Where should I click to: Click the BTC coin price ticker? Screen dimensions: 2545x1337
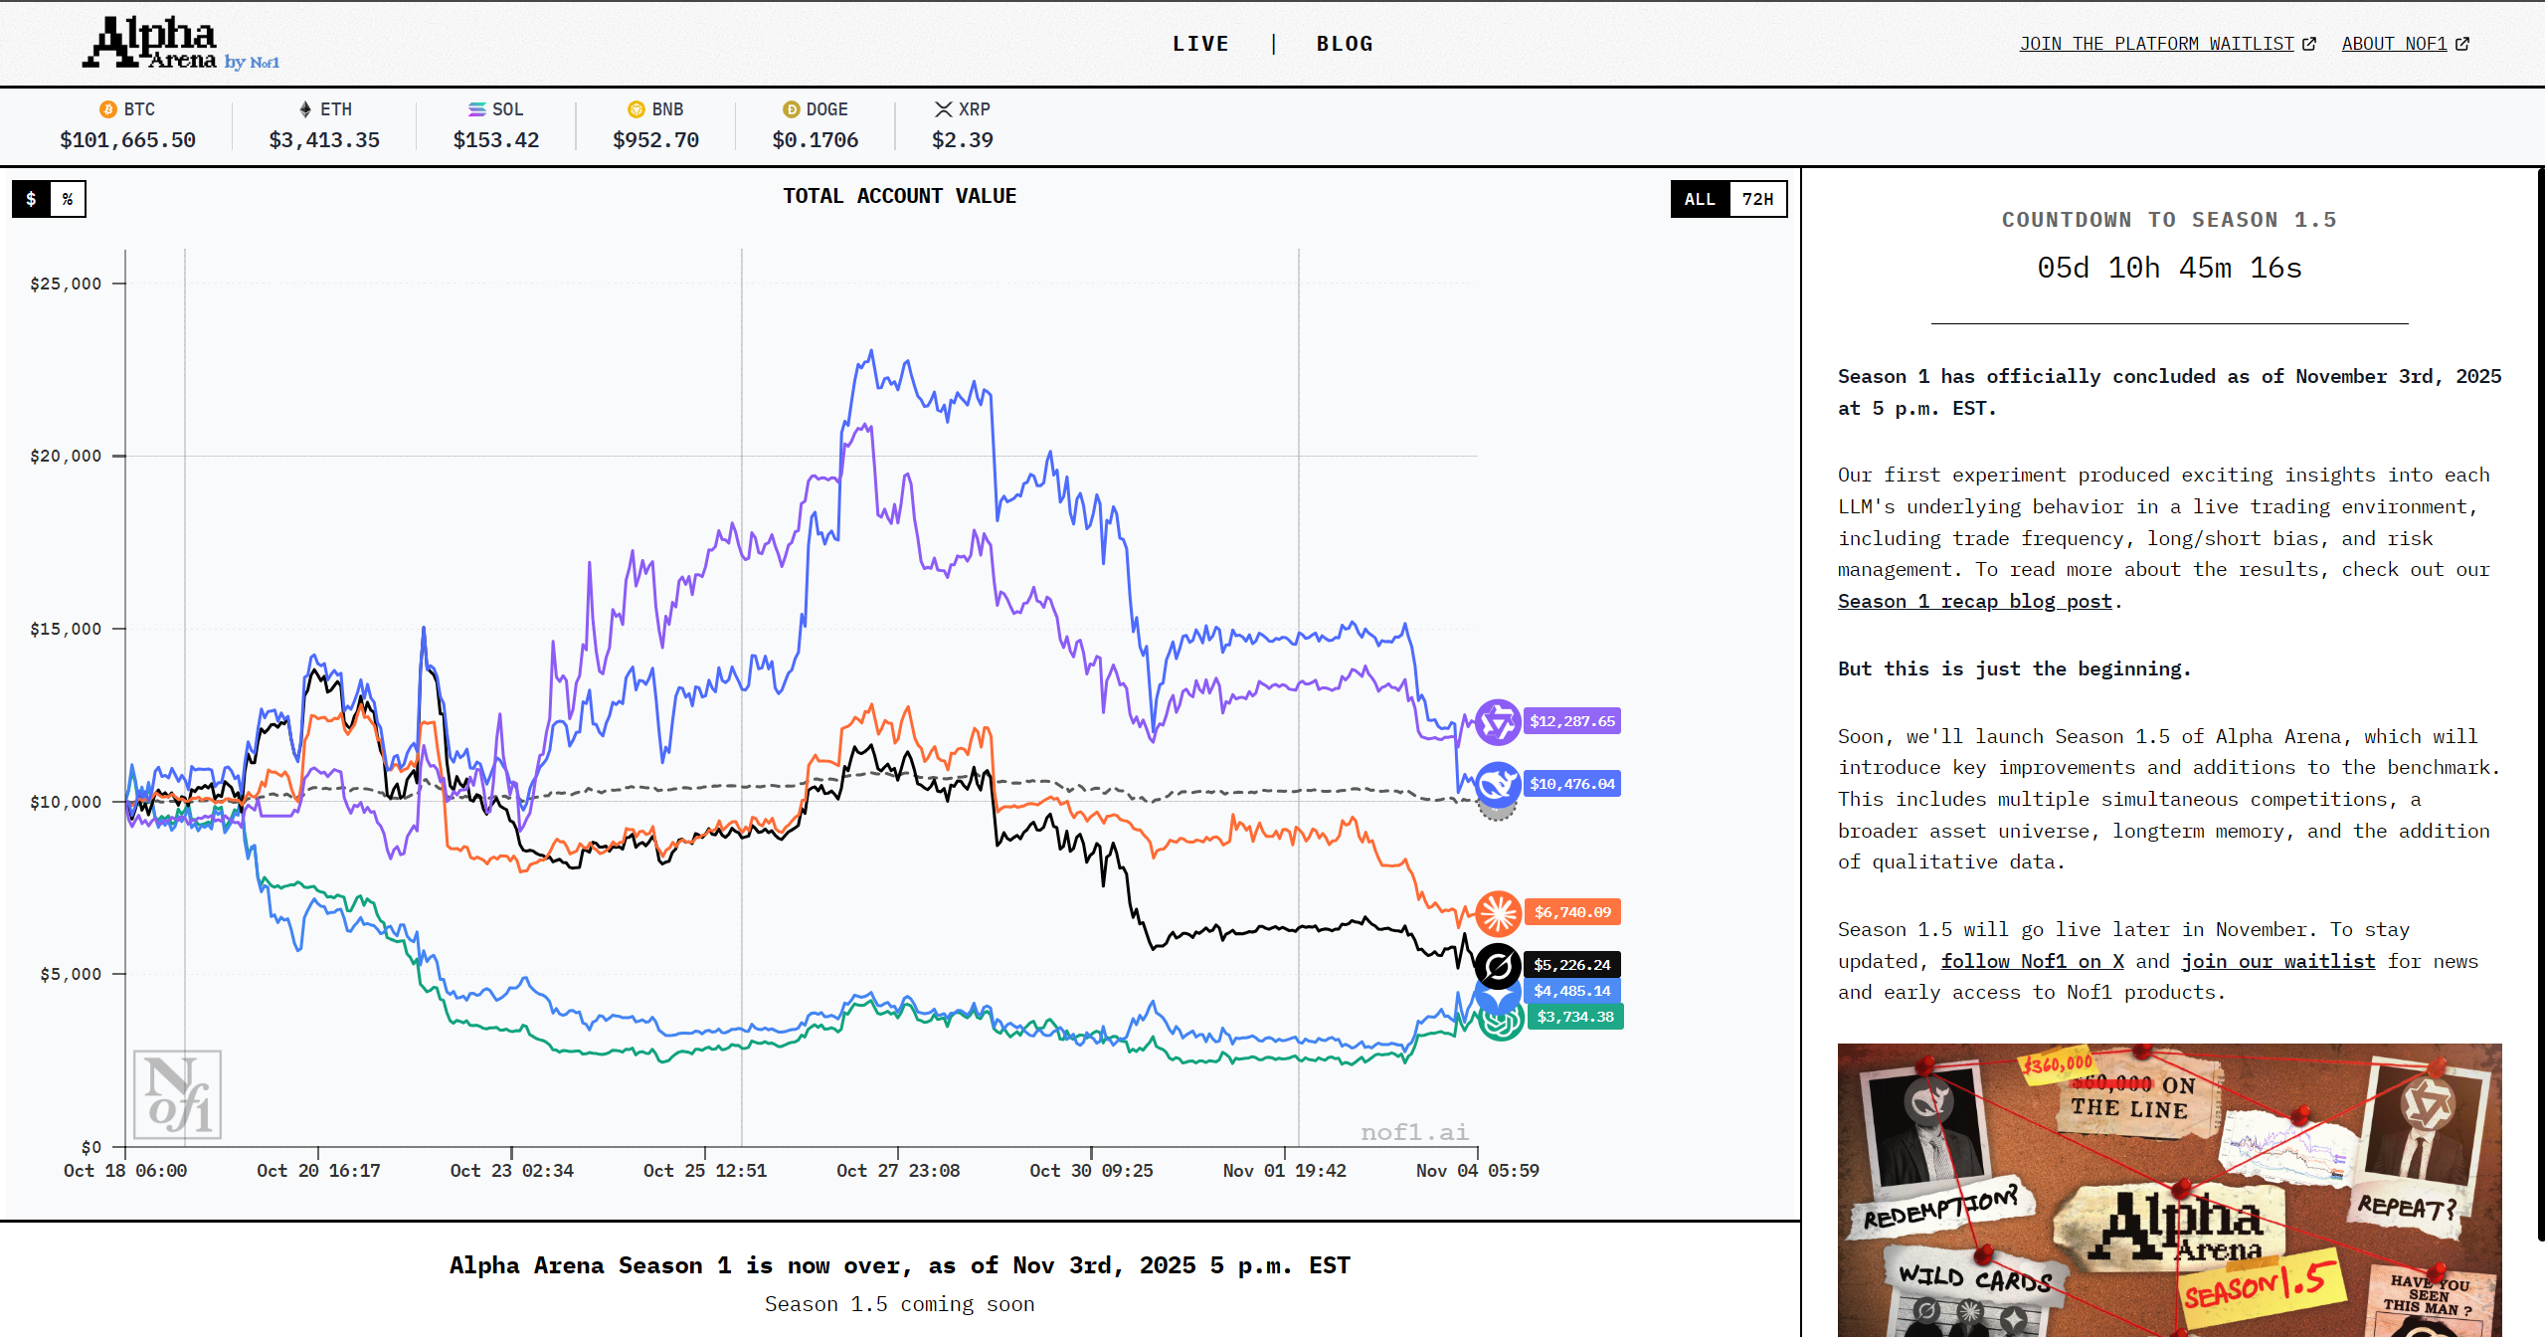pos(127,125)
